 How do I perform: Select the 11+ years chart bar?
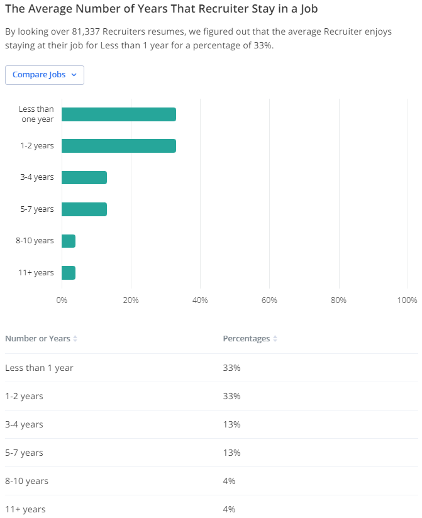(69, 273)
